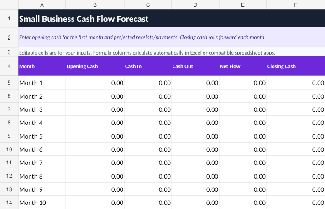The image size is (325, 209).
Task: Click Closing Cash value for Month 5
Action: (296, 136)
